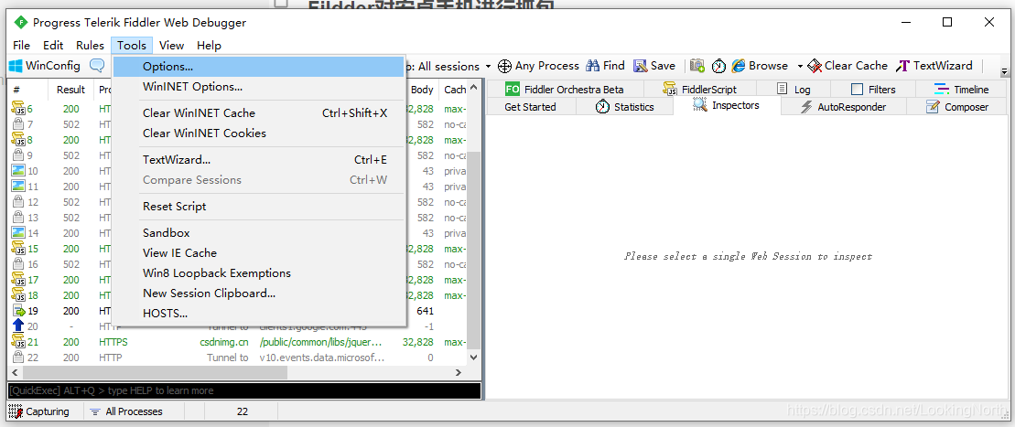Select Clear WinINET Cache
The width and height of the screenshot is (1015, 427).
[x=259, y=113]
